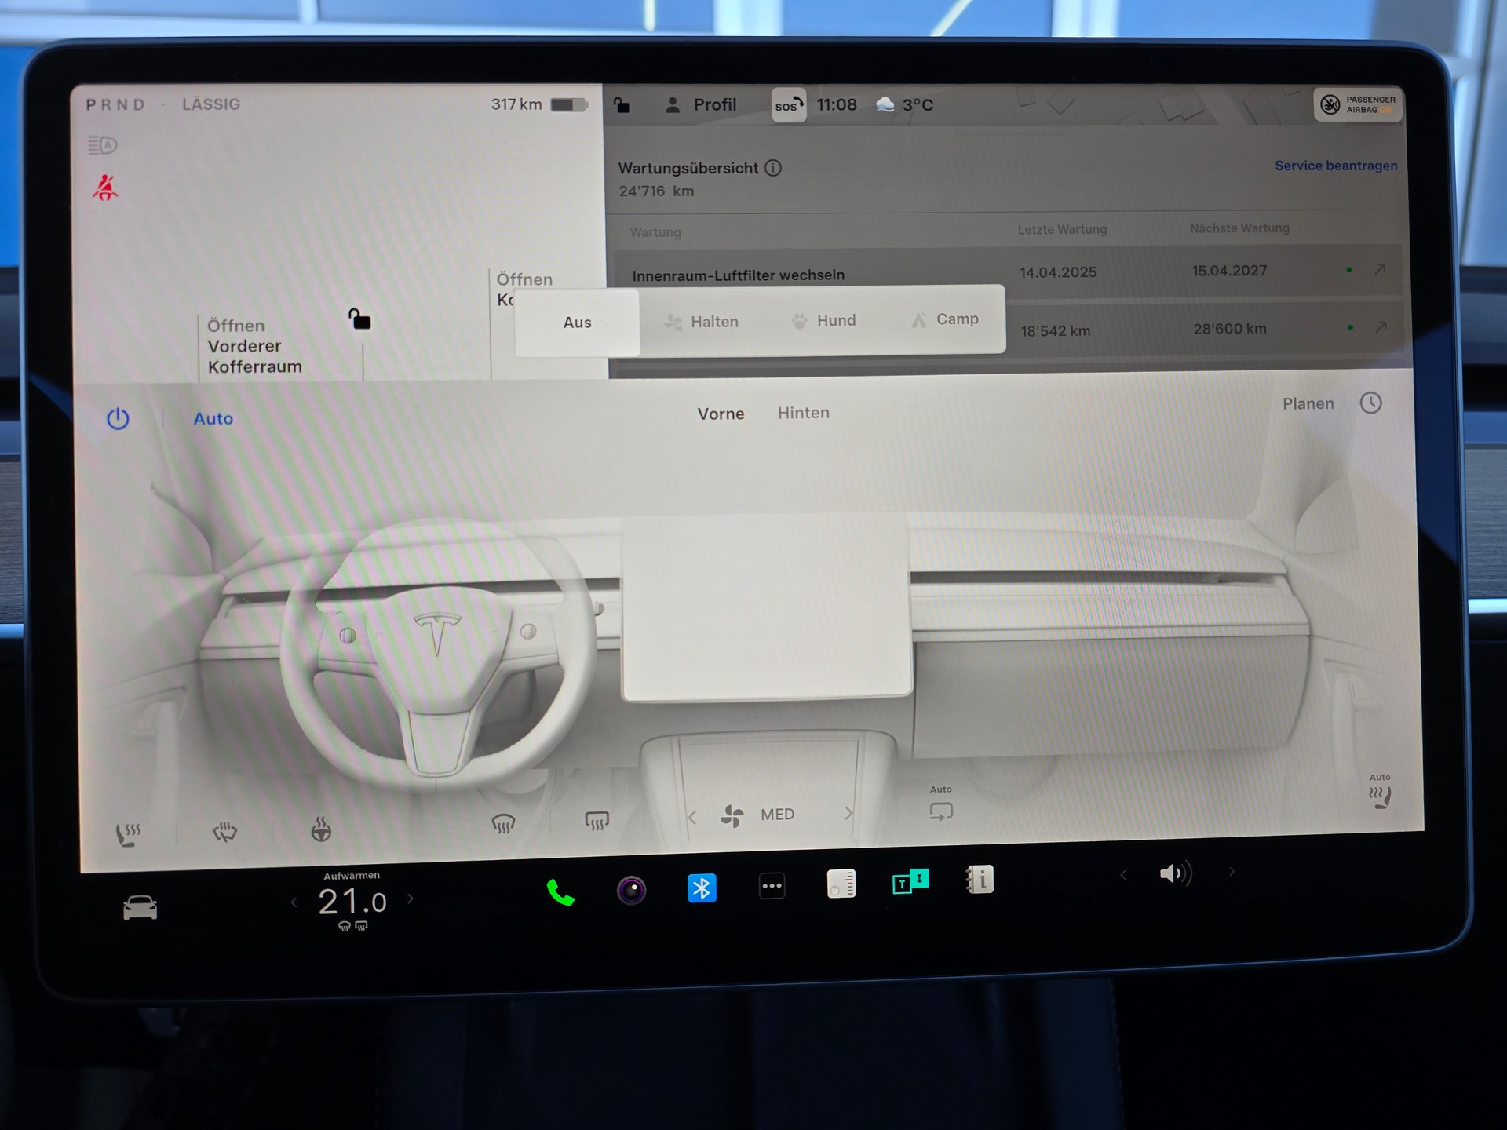Tap the battery level indicator
The width and height of the screenshot is (1507, 1130).
click(569, 104)
